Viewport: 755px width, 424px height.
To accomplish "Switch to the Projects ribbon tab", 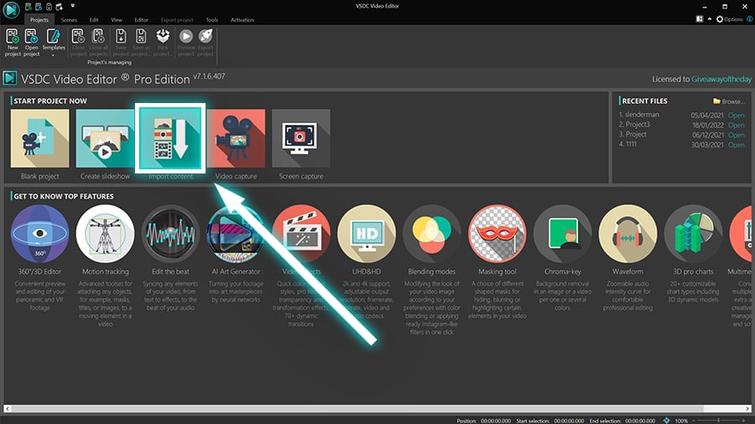I will [39, 20].
